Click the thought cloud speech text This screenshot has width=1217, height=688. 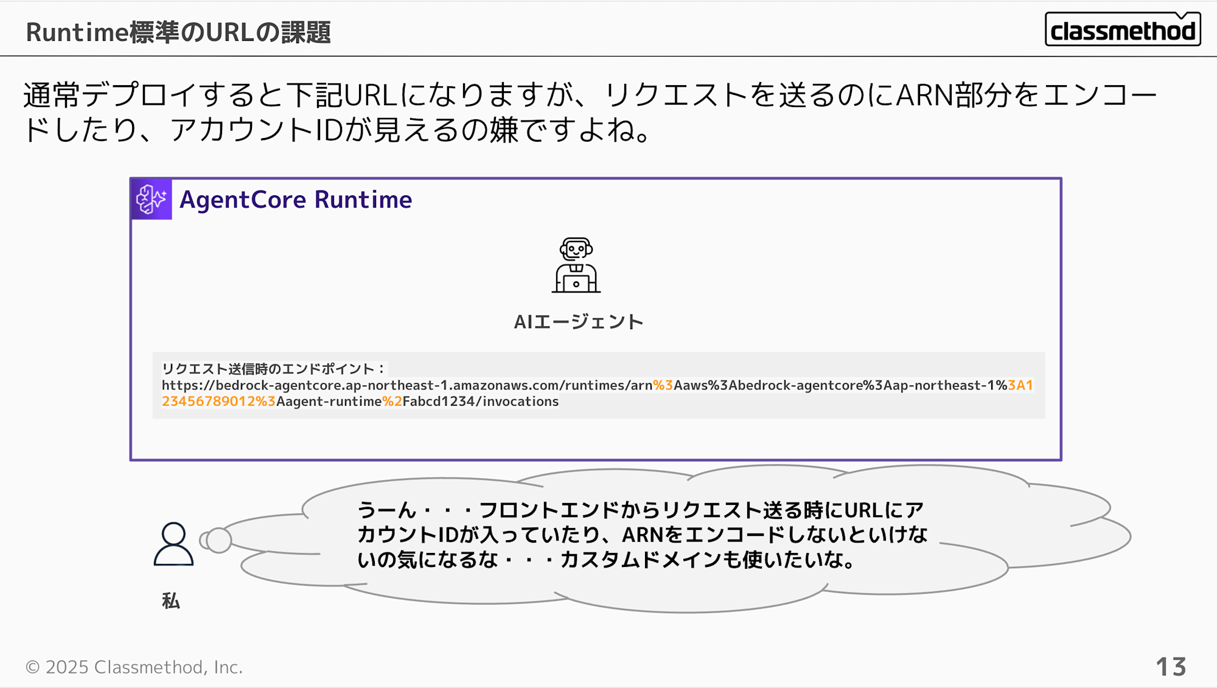642,534
